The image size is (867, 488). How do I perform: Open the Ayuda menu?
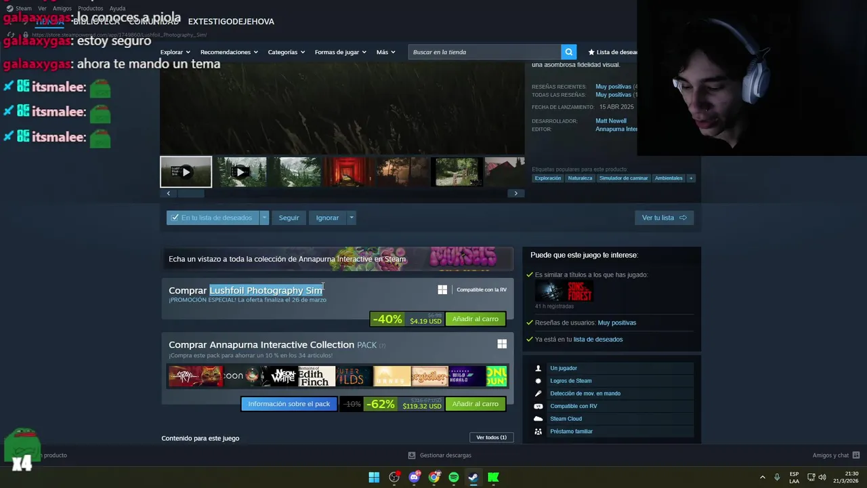[117, 8]
